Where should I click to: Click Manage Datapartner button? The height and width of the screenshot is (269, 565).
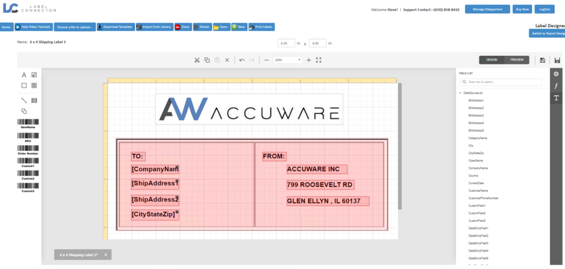(x=487, y=9)
